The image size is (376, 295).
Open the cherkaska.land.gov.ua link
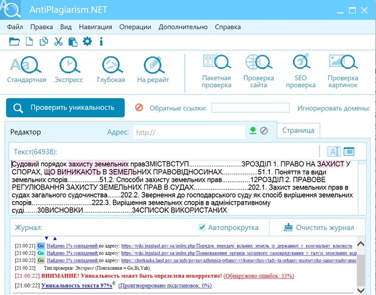tap(239, 260)
